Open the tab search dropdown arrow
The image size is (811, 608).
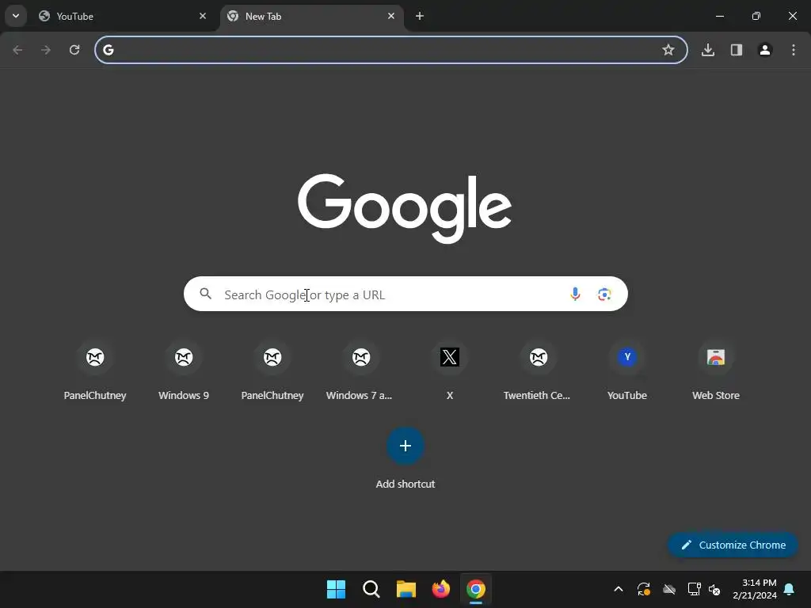[x=16, y=16]
